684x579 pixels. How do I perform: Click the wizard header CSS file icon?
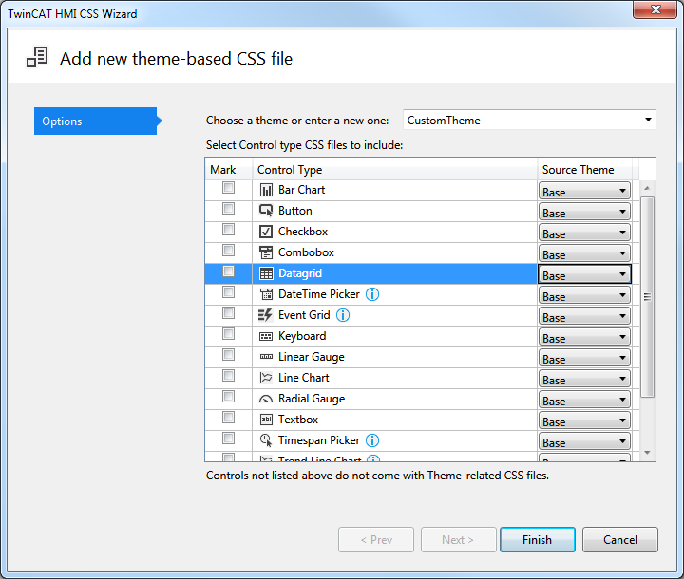pos(37,58)
